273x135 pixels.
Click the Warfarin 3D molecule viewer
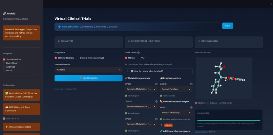(x=224, y=78)
